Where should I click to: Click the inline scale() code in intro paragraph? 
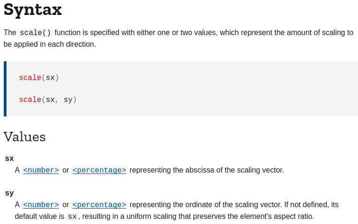36,33
